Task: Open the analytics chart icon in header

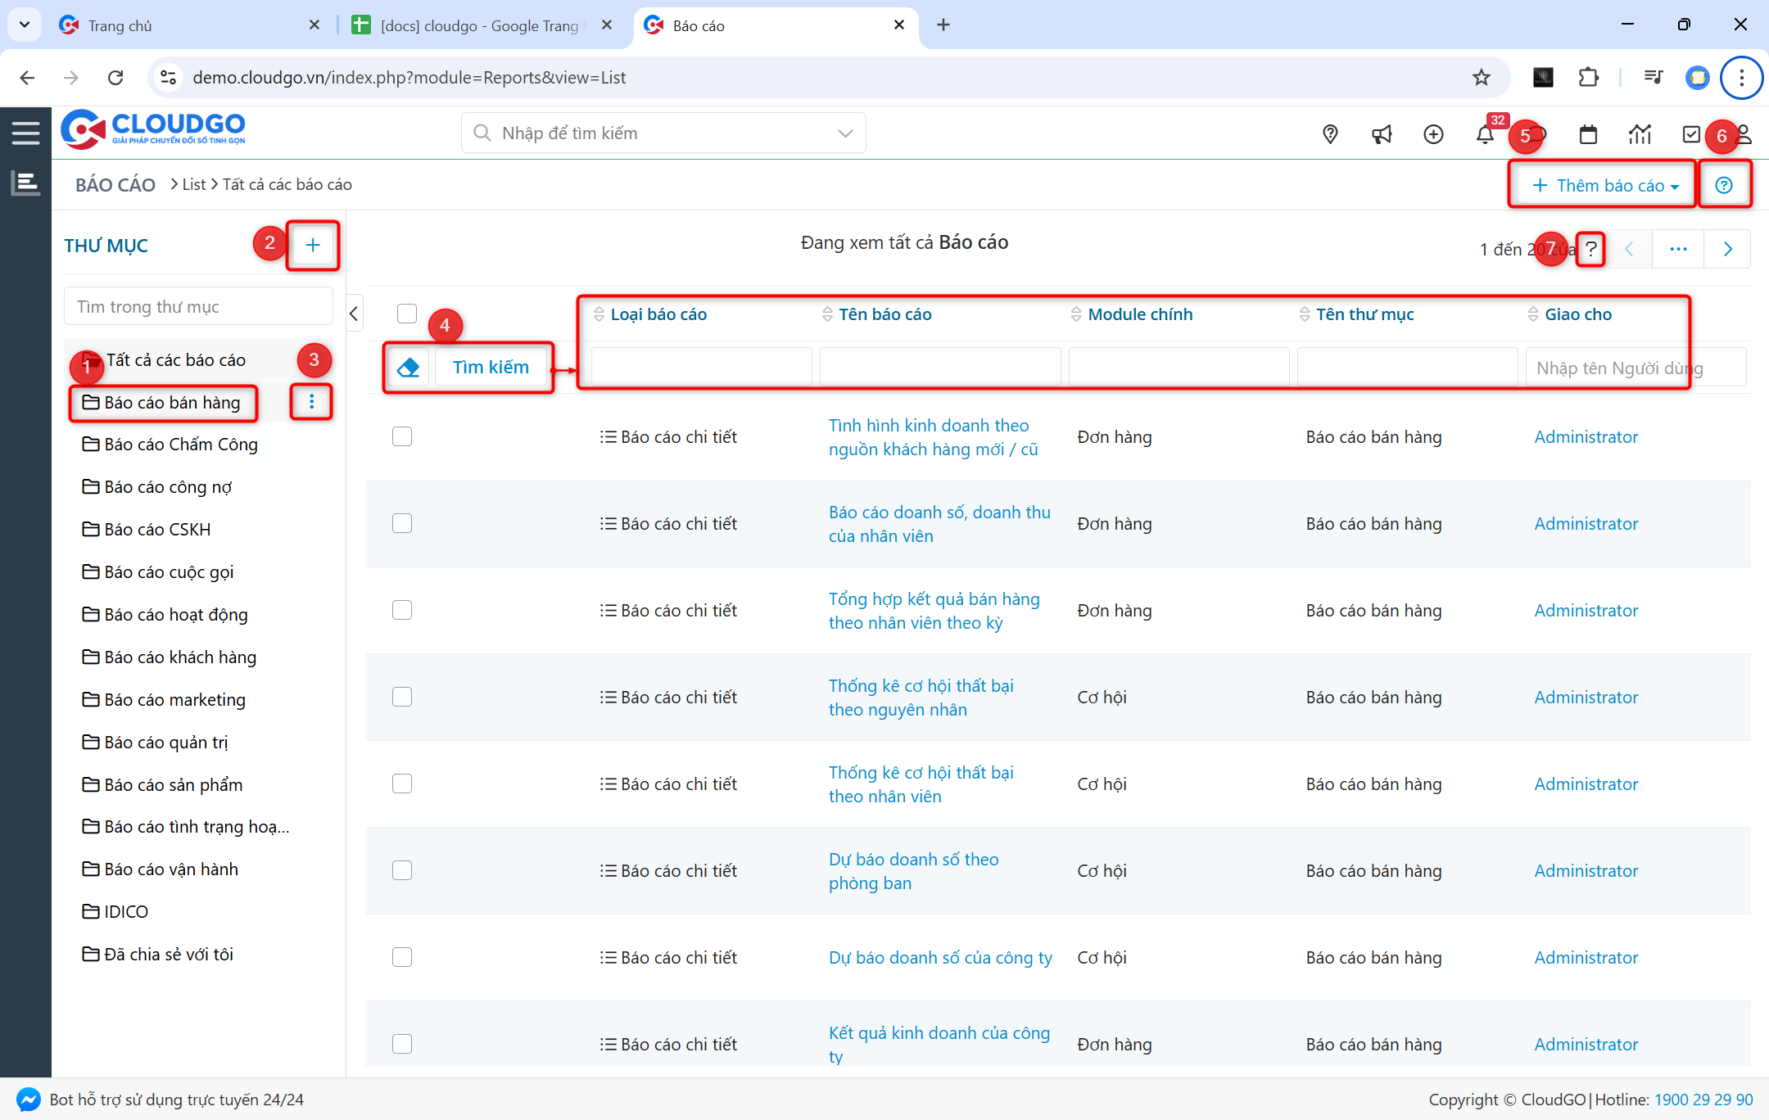Action: tap(1640, 134)
